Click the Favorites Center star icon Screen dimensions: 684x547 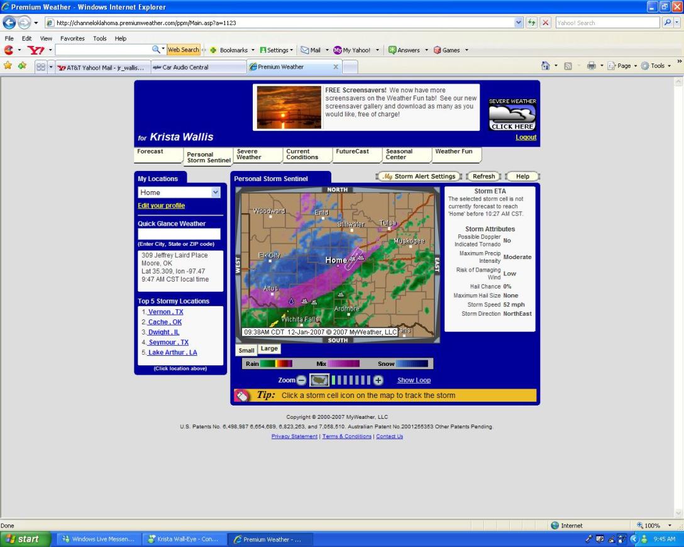coord(8,66)
